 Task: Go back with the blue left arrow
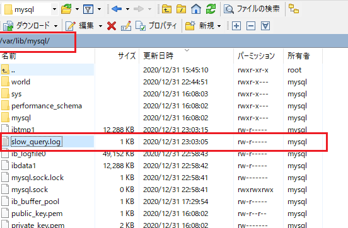117,9
